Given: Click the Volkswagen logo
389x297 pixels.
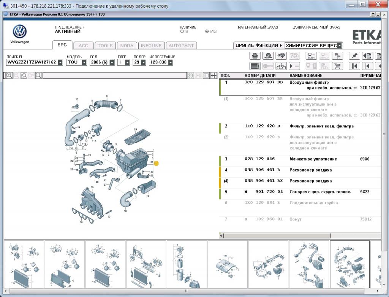Looking at the screenshot, I should point(20,32).
